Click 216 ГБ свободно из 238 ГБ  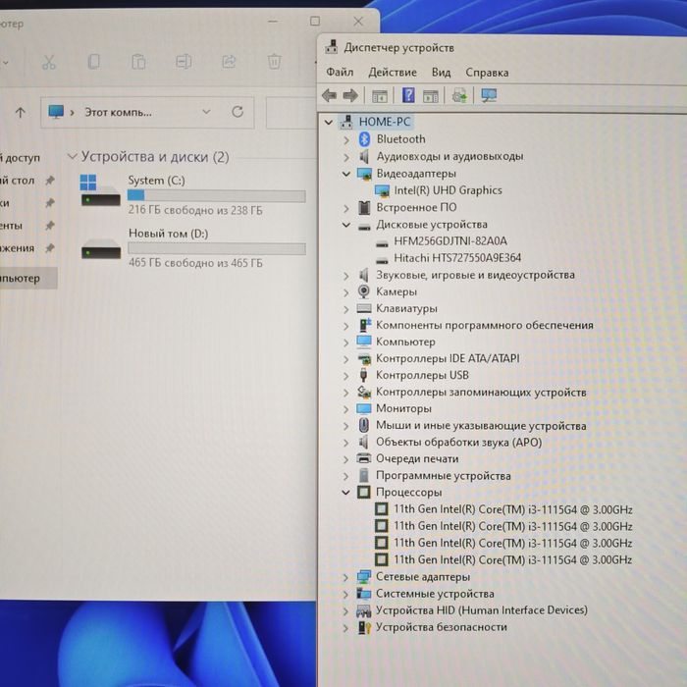195,210
